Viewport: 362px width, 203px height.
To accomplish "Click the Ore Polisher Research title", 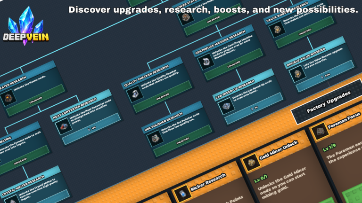I will (x=164, y=122).
